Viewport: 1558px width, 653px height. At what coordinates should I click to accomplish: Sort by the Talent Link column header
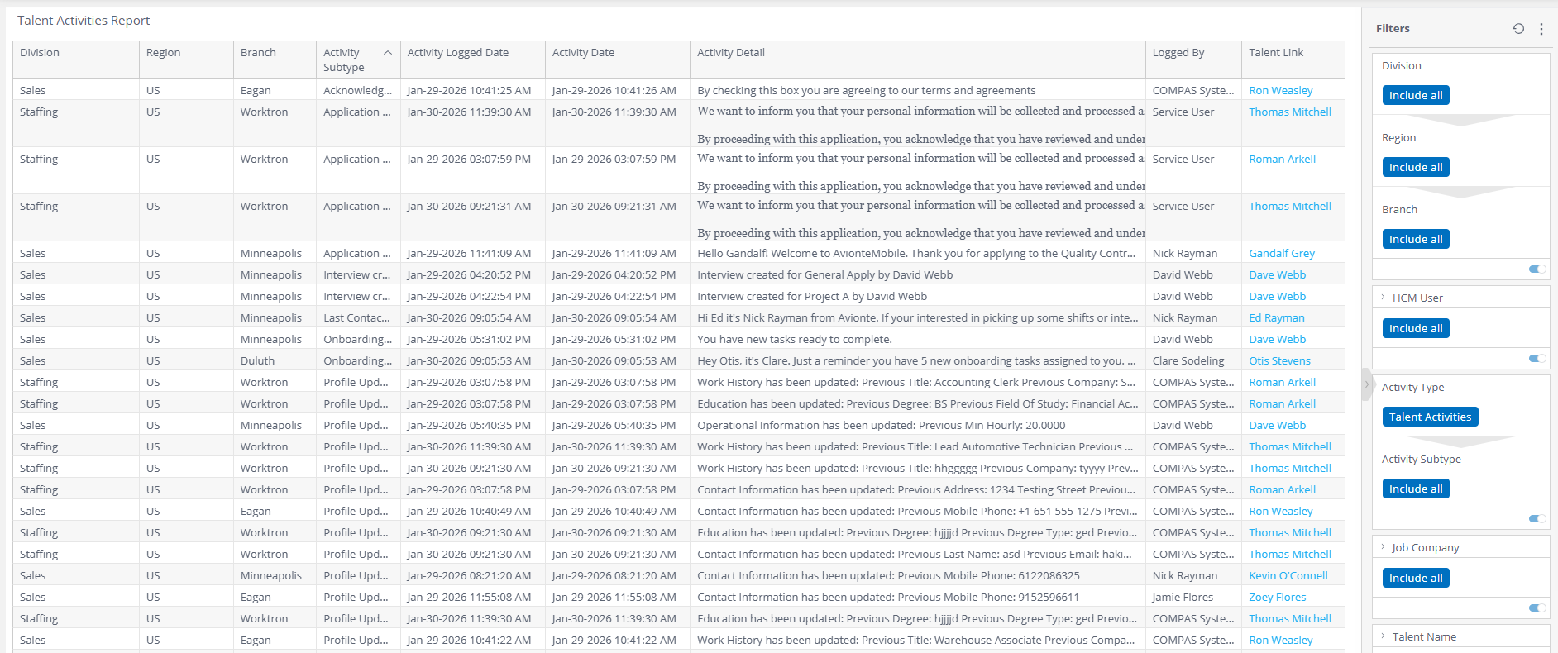click(1293, 60)
